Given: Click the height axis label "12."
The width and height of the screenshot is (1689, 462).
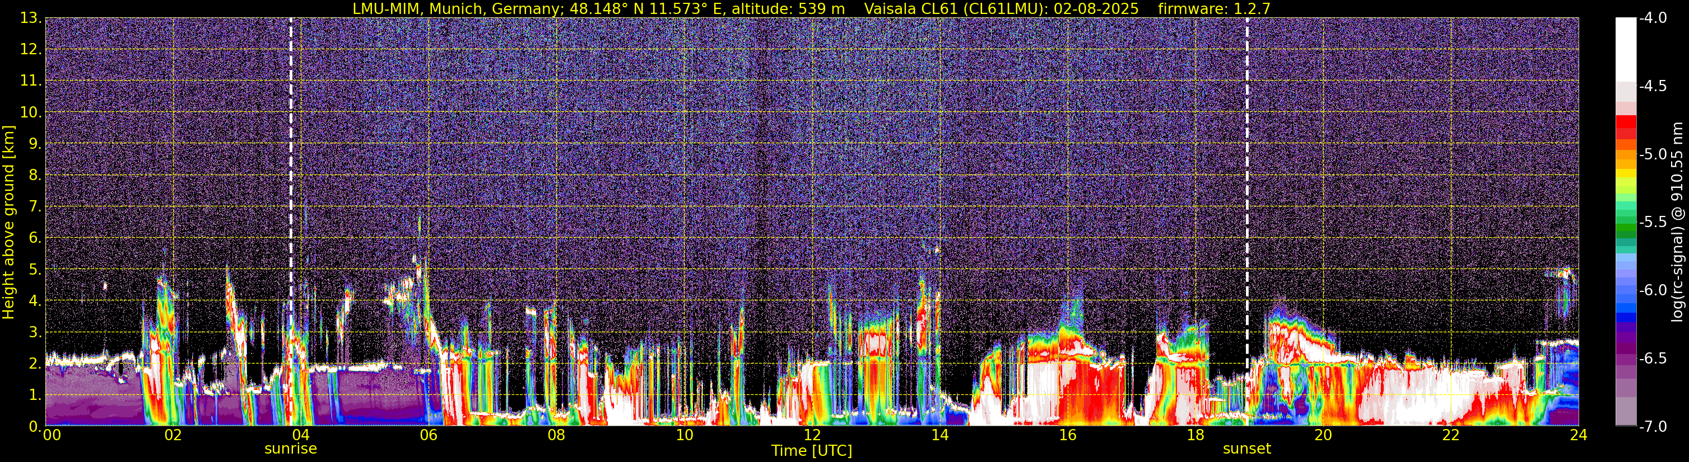Looking at the screenshot, I should click(31, 50).
